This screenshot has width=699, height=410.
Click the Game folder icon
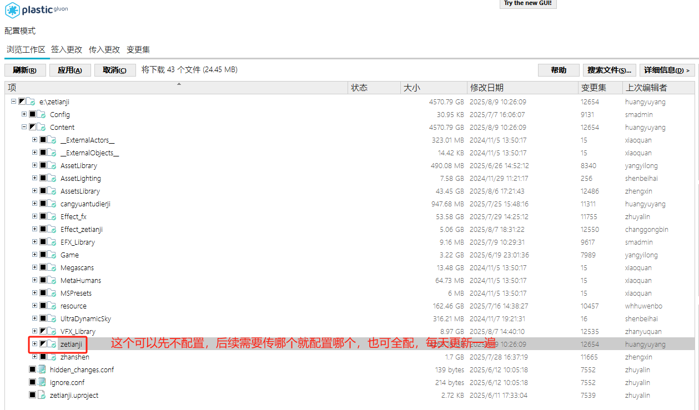click(x=52, y=255)
